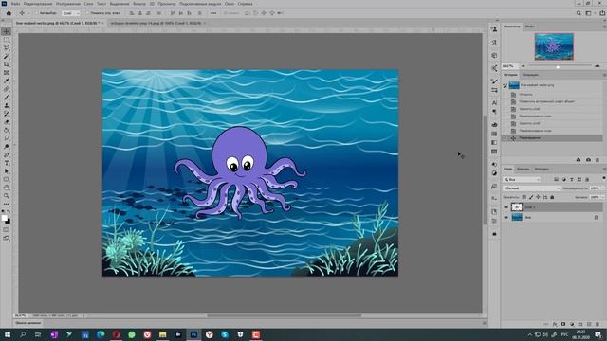
Task: Create new document from current history state
Action: [x=579, y=160]
